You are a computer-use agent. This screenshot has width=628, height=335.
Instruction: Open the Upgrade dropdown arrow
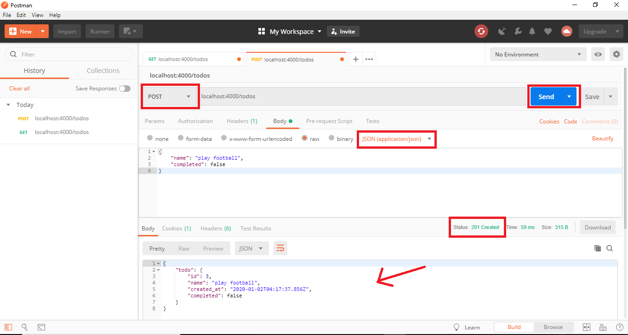617,32
